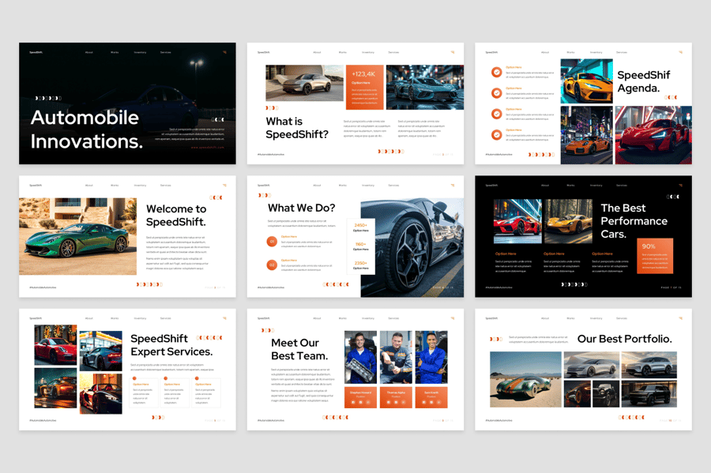This screenshot has width=711, height=473.
Task: Select the large vintage race car image in Portfolio
Action: click(525, 379)
